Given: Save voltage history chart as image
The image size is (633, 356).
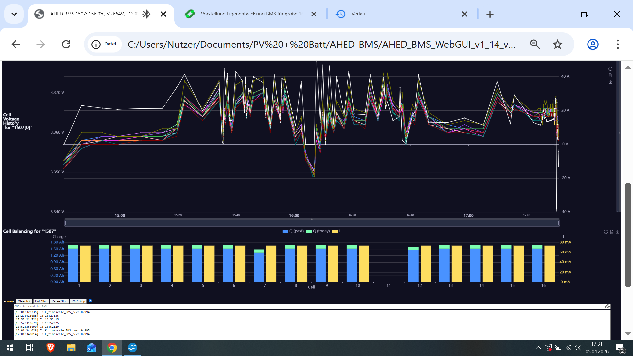Looking at the screenshot, I should coord(610,82).
